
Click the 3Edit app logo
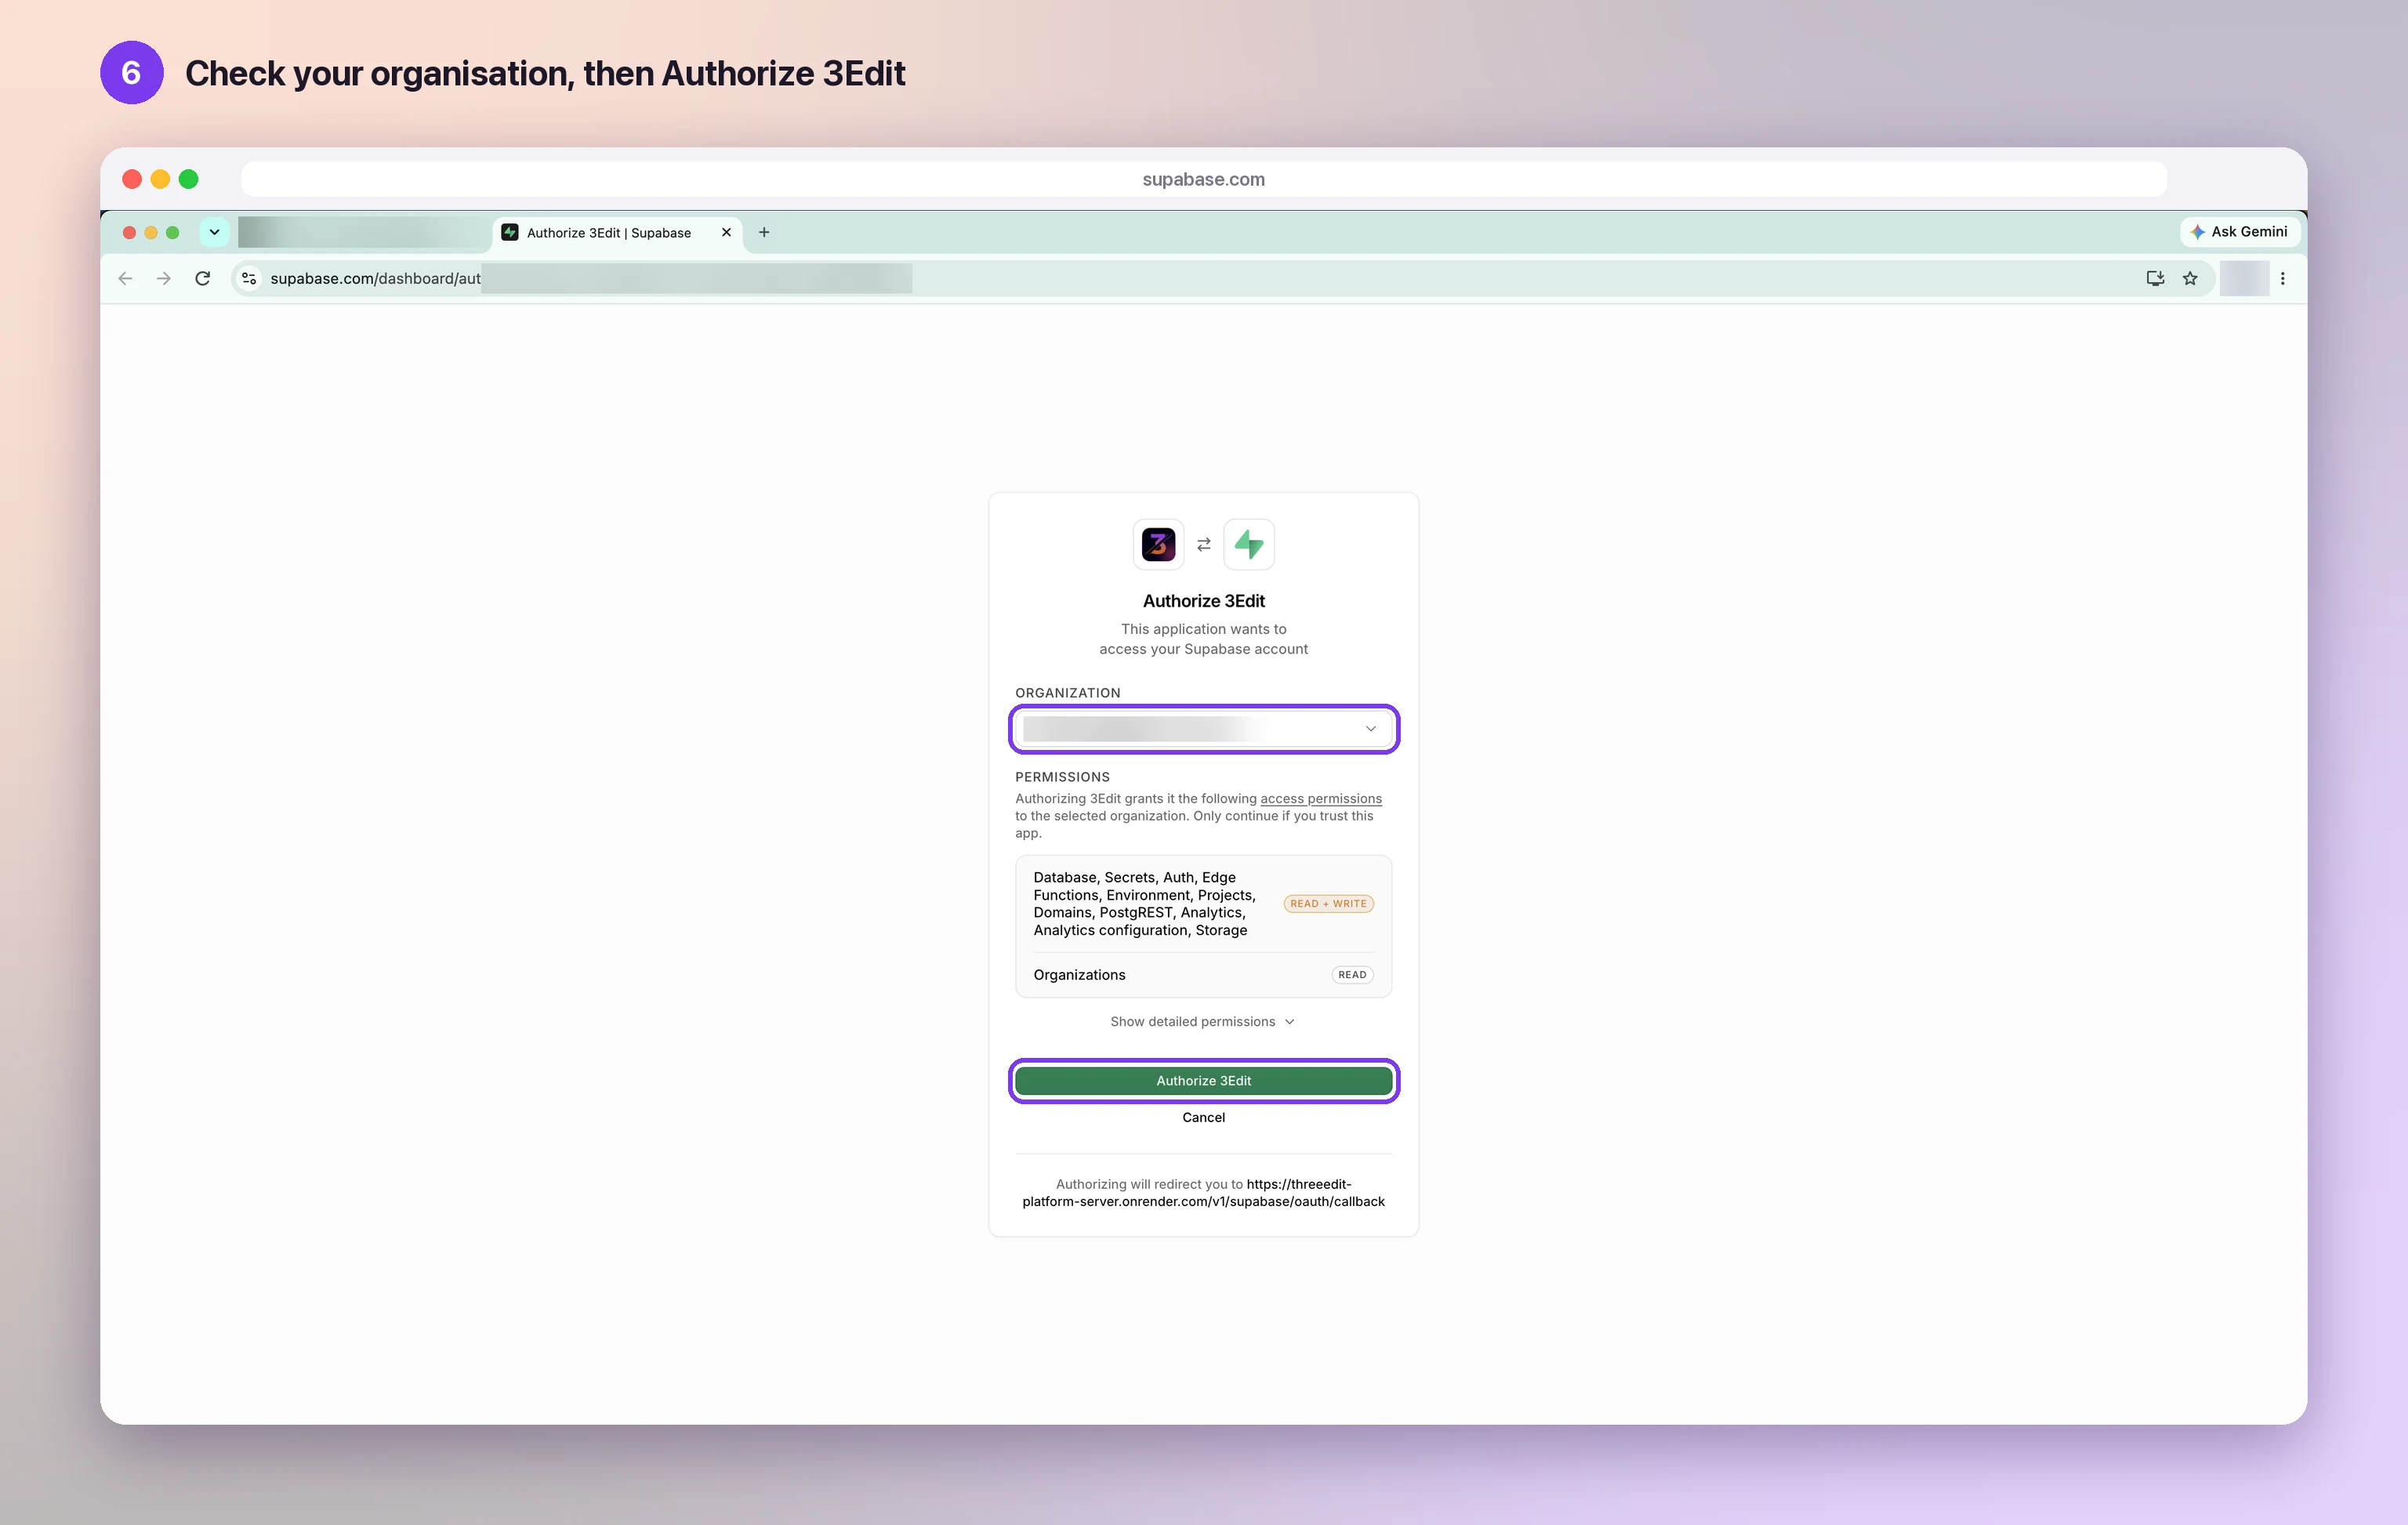coord(1158,544)
